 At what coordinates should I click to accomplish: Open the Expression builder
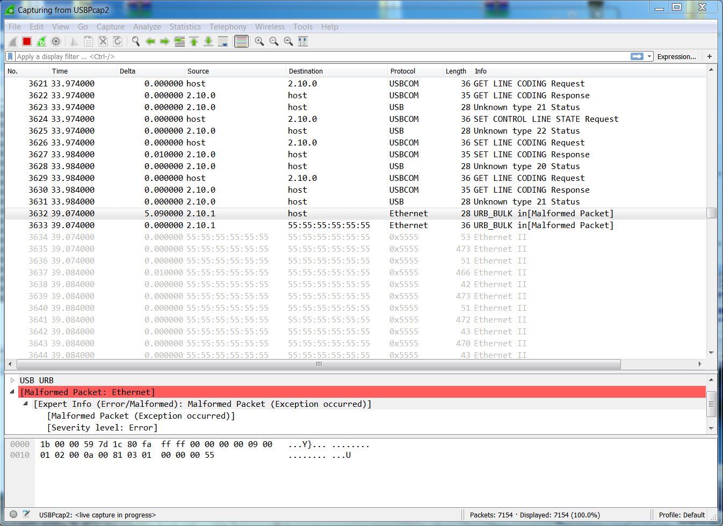[x=676, y=56]
